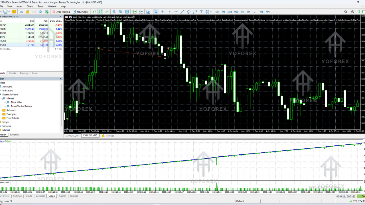Open the search magnifier in toolbar

click(346, 12)
